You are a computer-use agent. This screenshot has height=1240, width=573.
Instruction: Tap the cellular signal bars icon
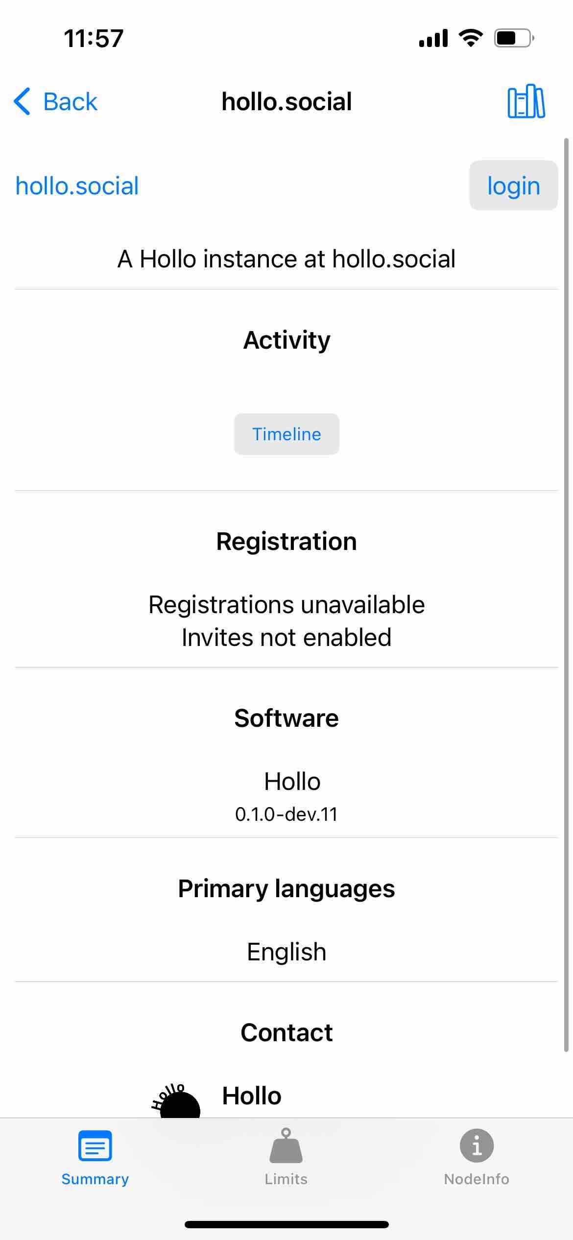coord(433,38)
